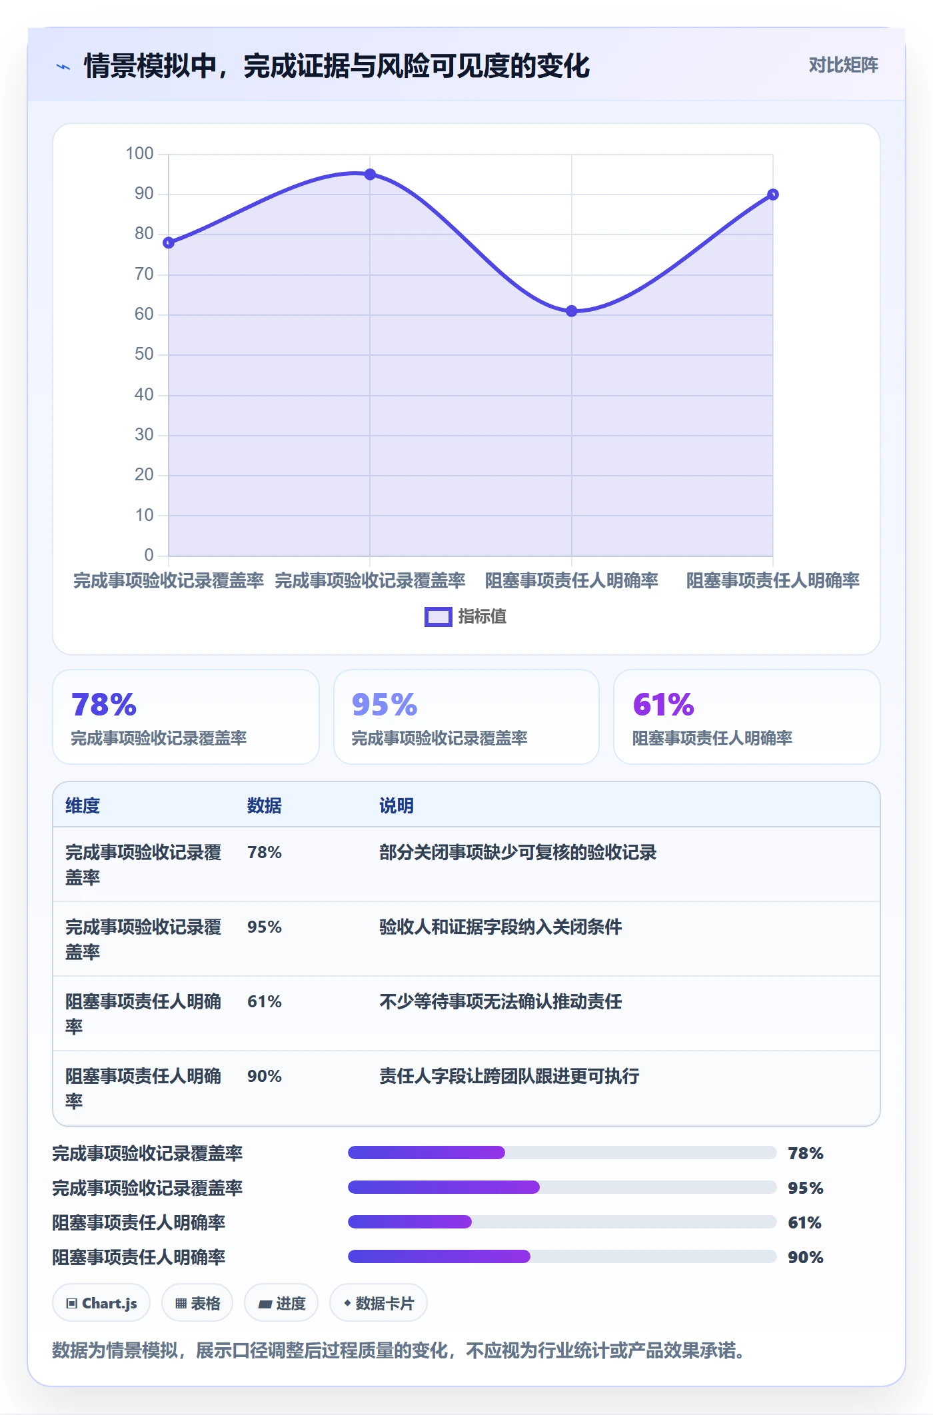Click the chart title 情景模拟中

click(337, 66)
